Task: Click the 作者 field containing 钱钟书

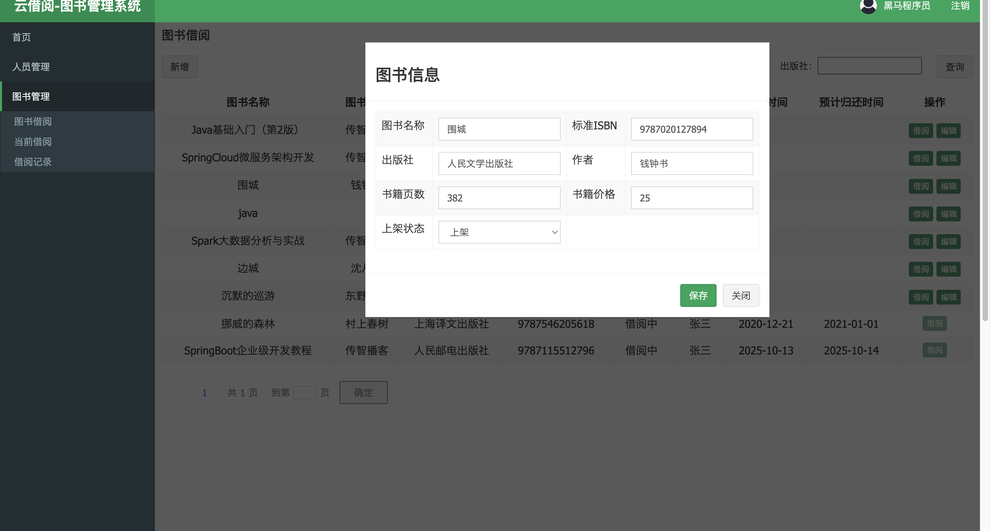Action: point(691,163)
